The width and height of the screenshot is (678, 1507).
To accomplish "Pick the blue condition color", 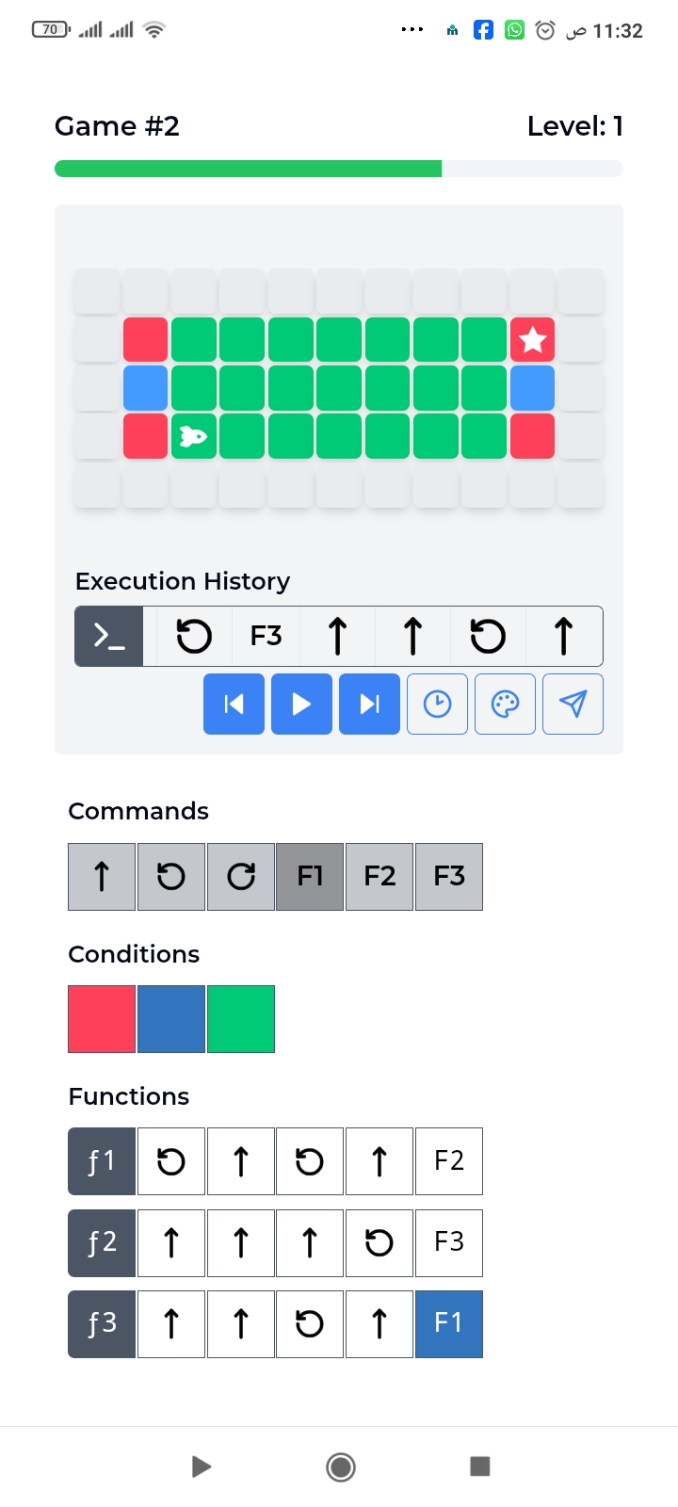I will (x=171, y=1019).
